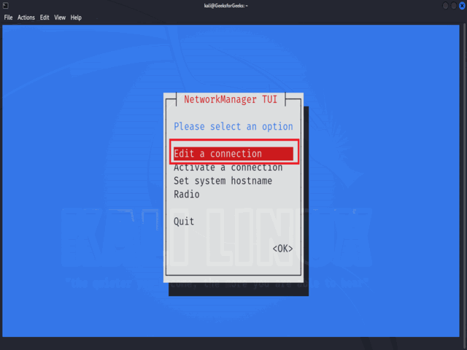Select Activate a connection option
Viewport: 467px width, 350px height.
[228, 168]
